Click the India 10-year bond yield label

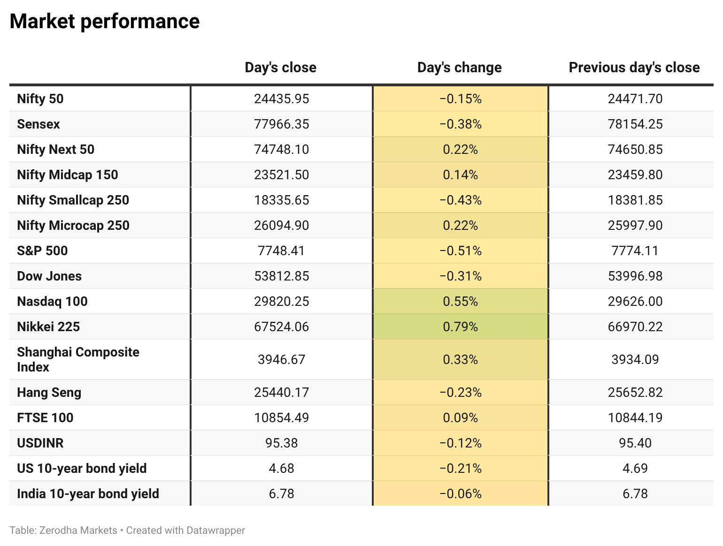pyautogui.click(x=88, y=494)
